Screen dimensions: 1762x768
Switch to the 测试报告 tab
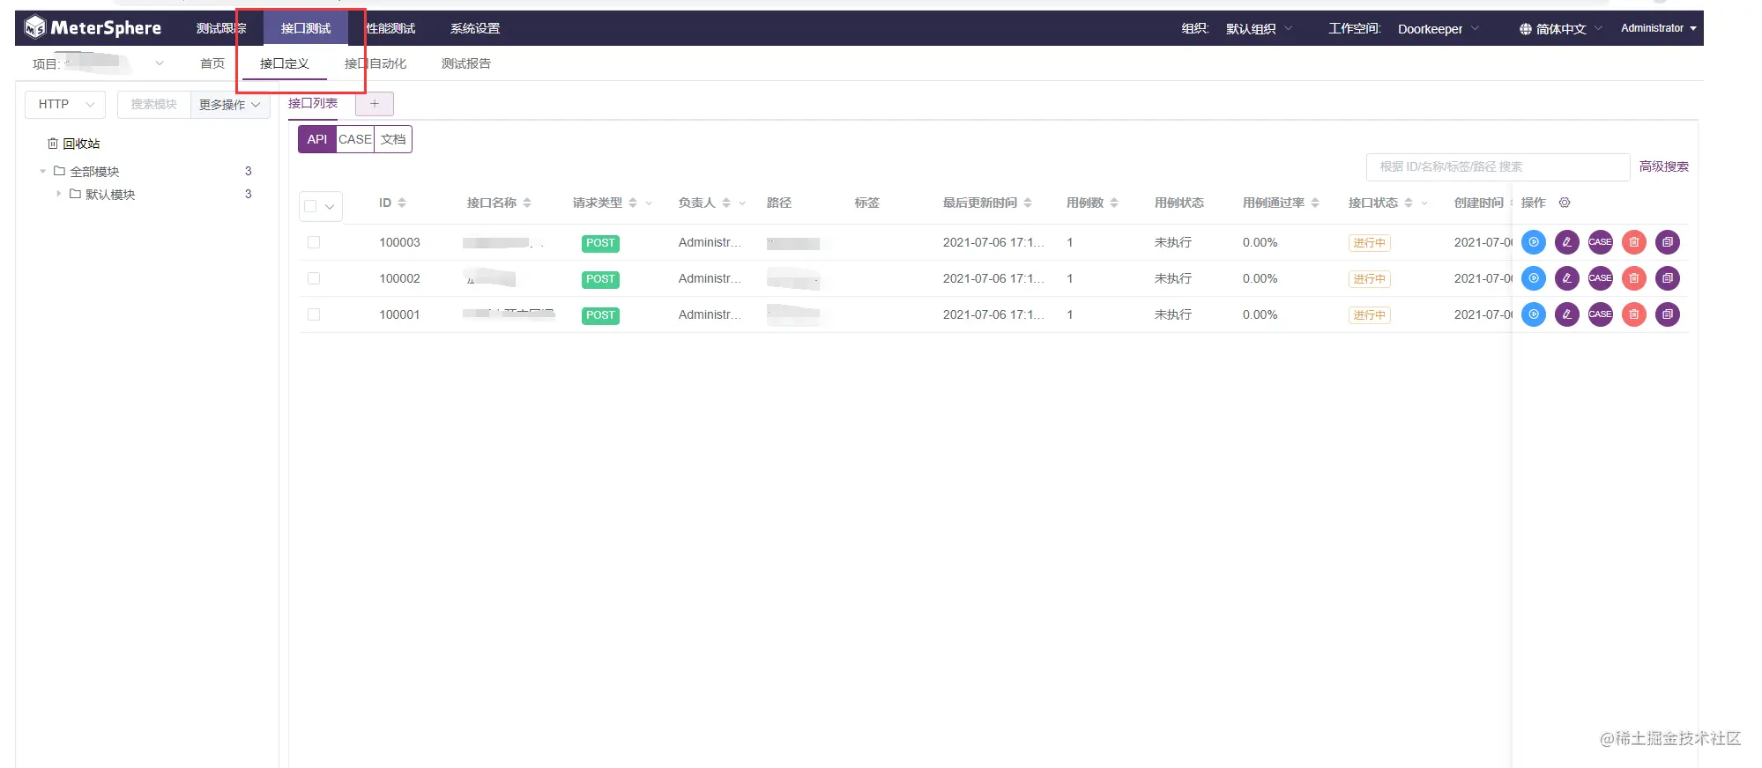click(x=466, y=63)
